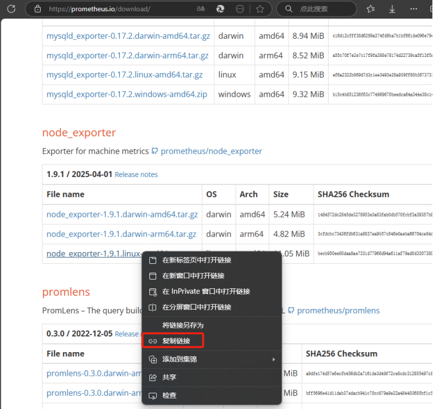Click the chain link icon beside 复制链接

coord(152,341)
